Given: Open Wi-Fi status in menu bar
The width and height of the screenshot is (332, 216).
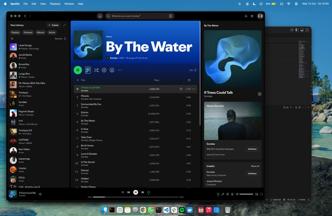Looking at the screenshot, I should pyautogui.click(x=289, y=4).
